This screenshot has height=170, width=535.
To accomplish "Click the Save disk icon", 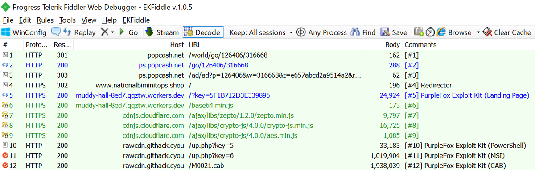I will 385,32.
